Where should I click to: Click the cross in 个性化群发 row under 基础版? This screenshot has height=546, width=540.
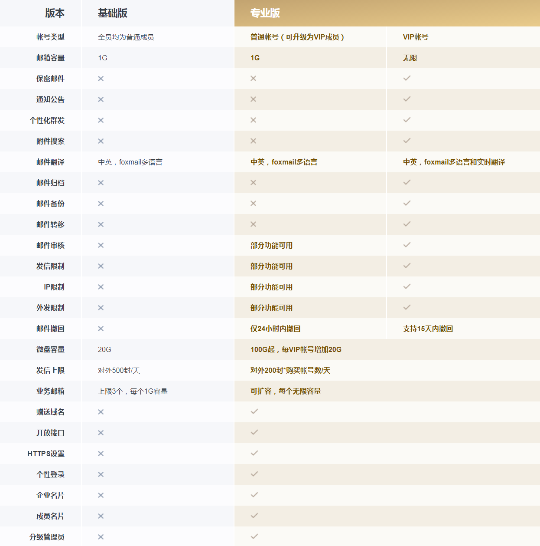click(101, 120)
